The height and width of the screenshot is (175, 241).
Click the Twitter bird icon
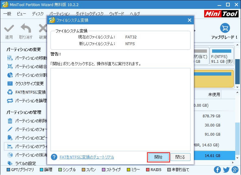click(x=226, y=170)
